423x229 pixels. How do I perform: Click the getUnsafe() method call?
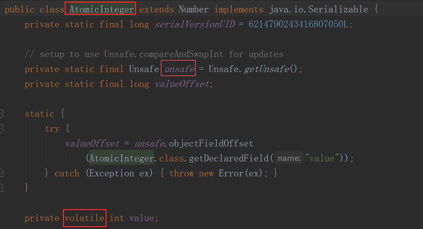(270, 69)
